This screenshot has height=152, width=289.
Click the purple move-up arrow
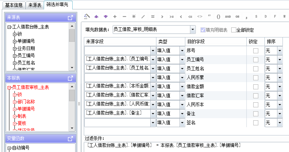96,17
